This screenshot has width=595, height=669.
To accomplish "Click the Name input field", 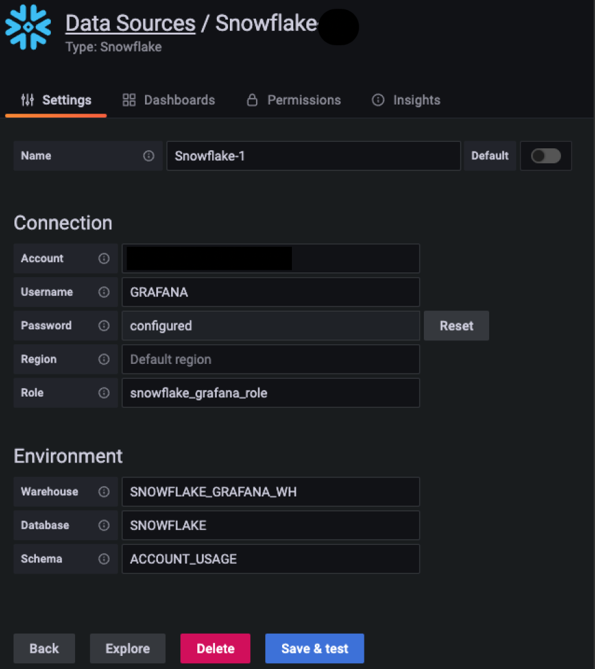I will coord(314,155).
